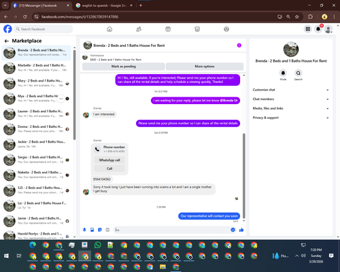Image resolution: width=340 pixels, height=272 pixels.
Task: Open the Friends icon in top navigation
Action: [139, 29]
